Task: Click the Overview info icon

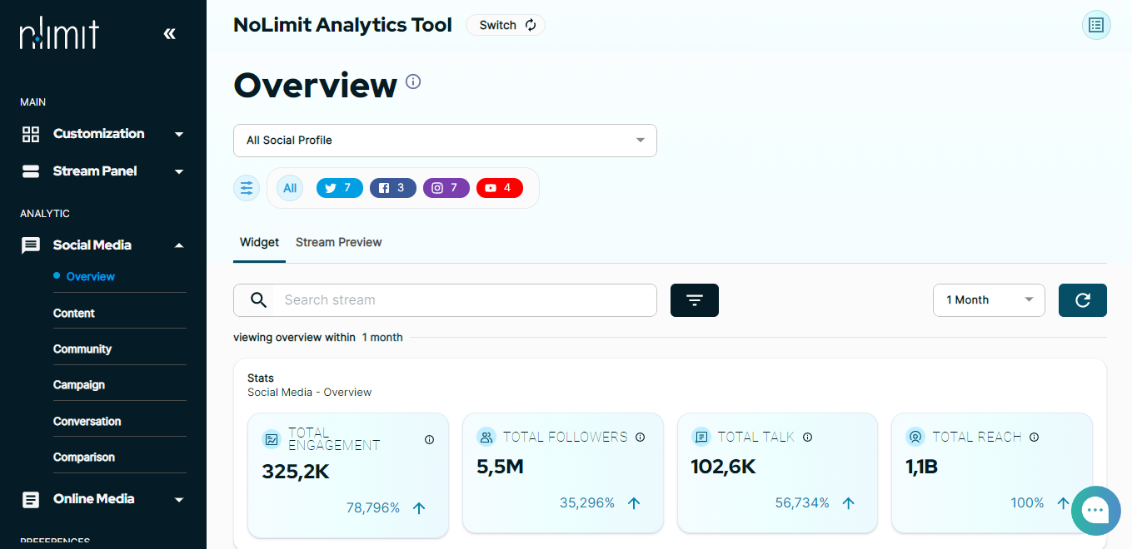Action: pos(413,82)
